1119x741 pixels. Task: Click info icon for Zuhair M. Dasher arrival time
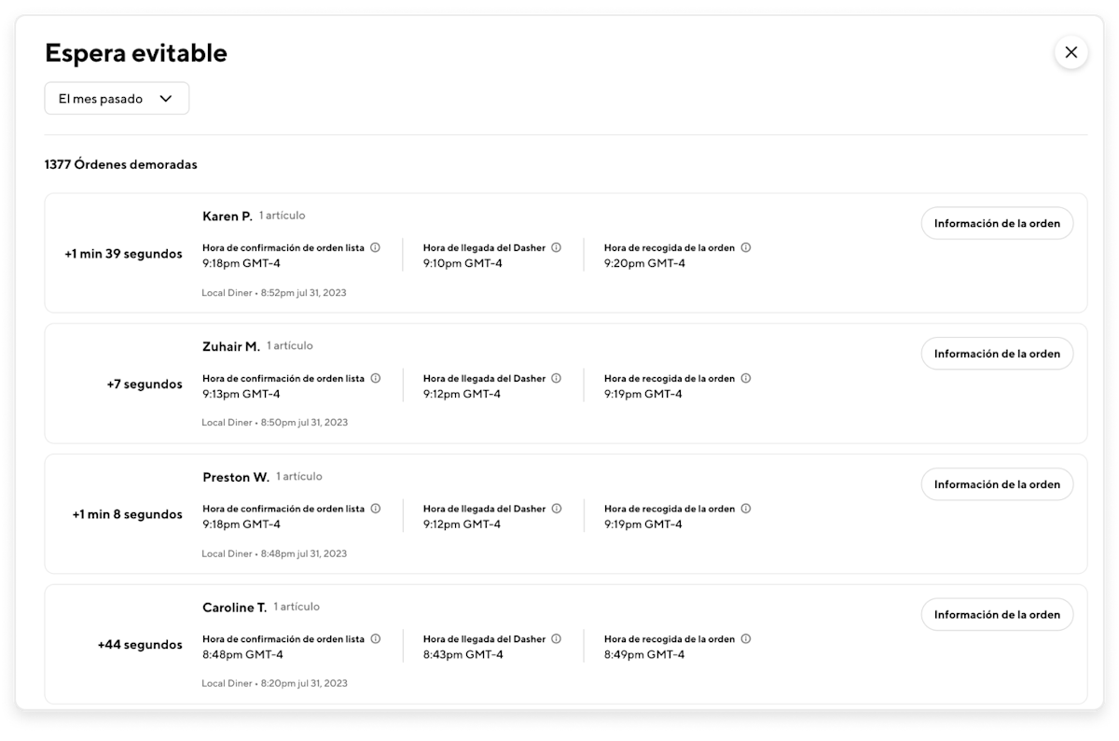pos(556,379)
